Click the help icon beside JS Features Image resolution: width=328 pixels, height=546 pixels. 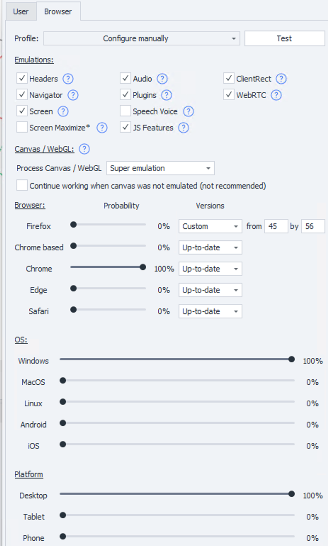(x=183, y=128)
